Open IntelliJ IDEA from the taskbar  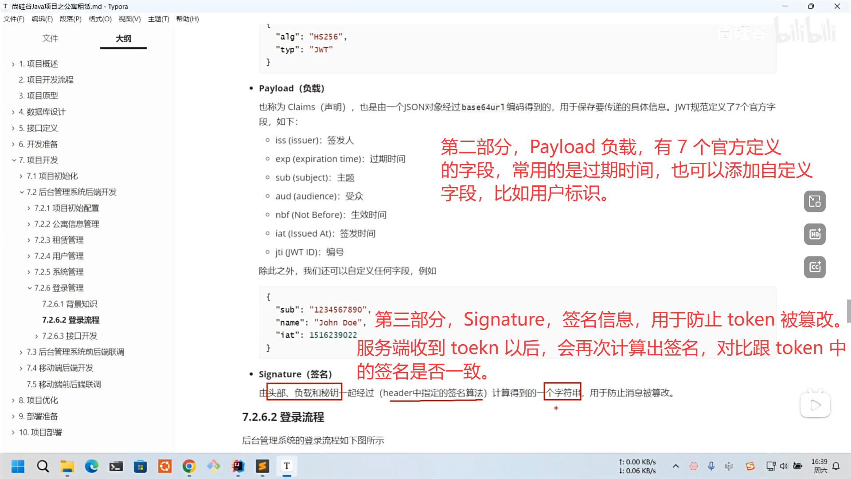(238, 466)
